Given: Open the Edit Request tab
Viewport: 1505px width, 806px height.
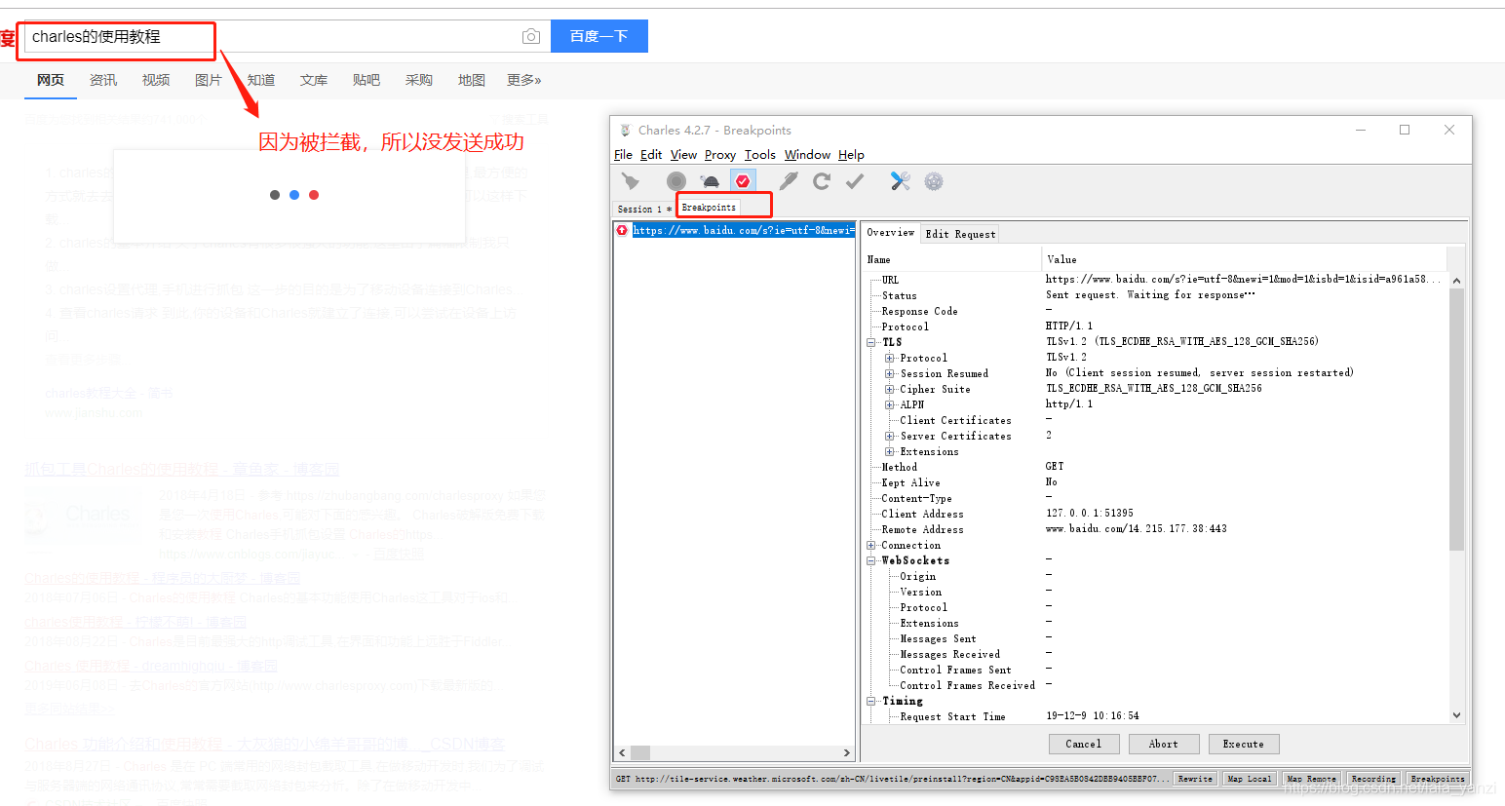Looking at the screenshot, I should (x=960, y=234).
